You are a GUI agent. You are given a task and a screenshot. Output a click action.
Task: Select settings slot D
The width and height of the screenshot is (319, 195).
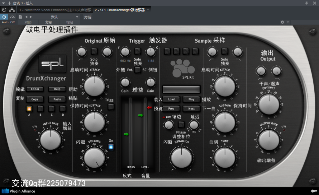click(x=63, y=109)
